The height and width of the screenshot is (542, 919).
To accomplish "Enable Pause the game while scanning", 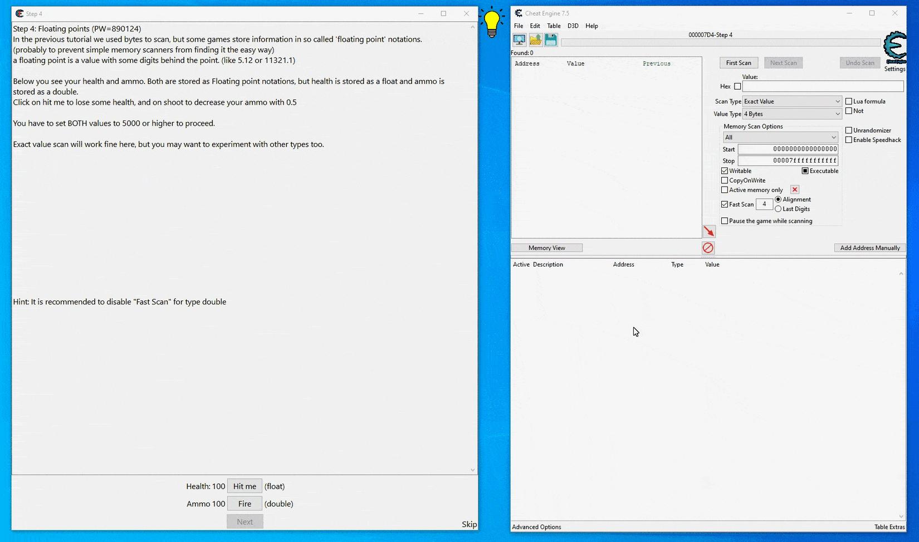I will coord(725,221).
